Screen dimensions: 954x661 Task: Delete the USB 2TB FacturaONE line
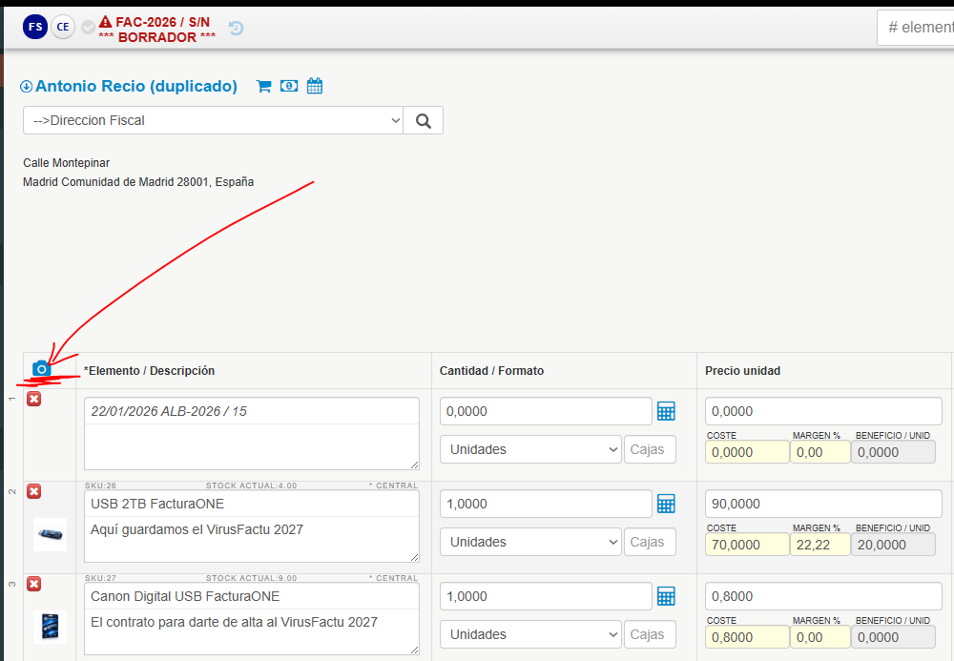[34, 491]
